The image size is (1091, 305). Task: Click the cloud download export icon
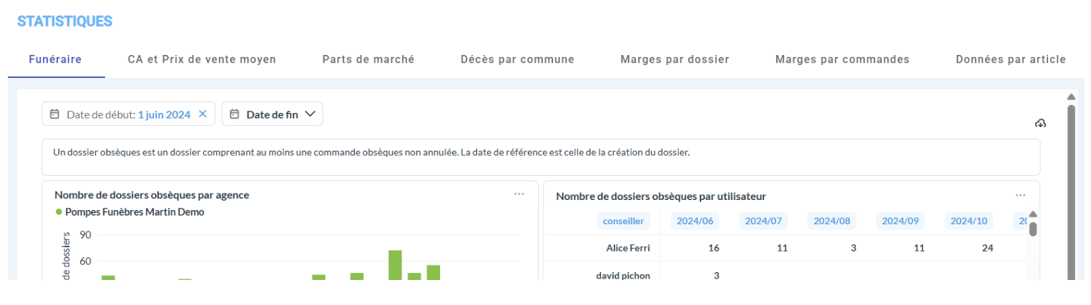(x=1040, y=124)
